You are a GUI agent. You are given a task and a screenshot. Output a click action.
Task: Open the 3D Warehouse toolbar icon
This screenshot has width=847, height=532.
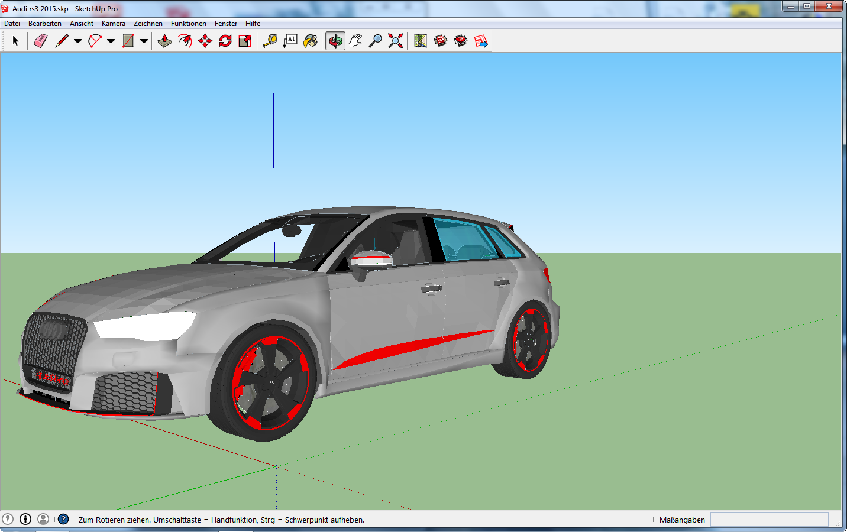click(x=441, y=41)
